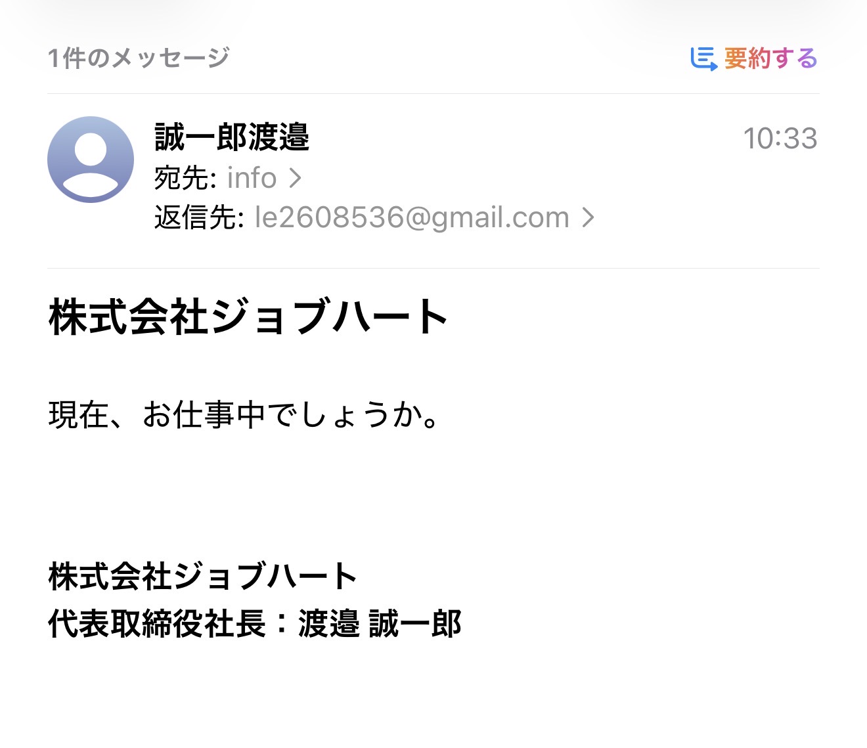Screen dimensions: 867x748
Task: Tap the body text 現在、お仕事中でしょうか。
Action: 244,415
